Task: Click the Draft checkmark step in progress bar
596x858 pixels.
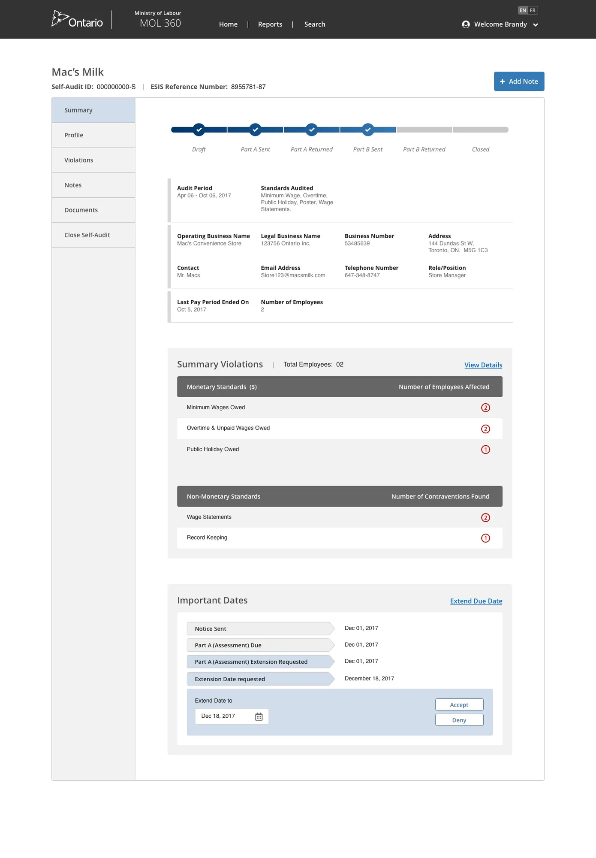Action: tap(199, 130)
